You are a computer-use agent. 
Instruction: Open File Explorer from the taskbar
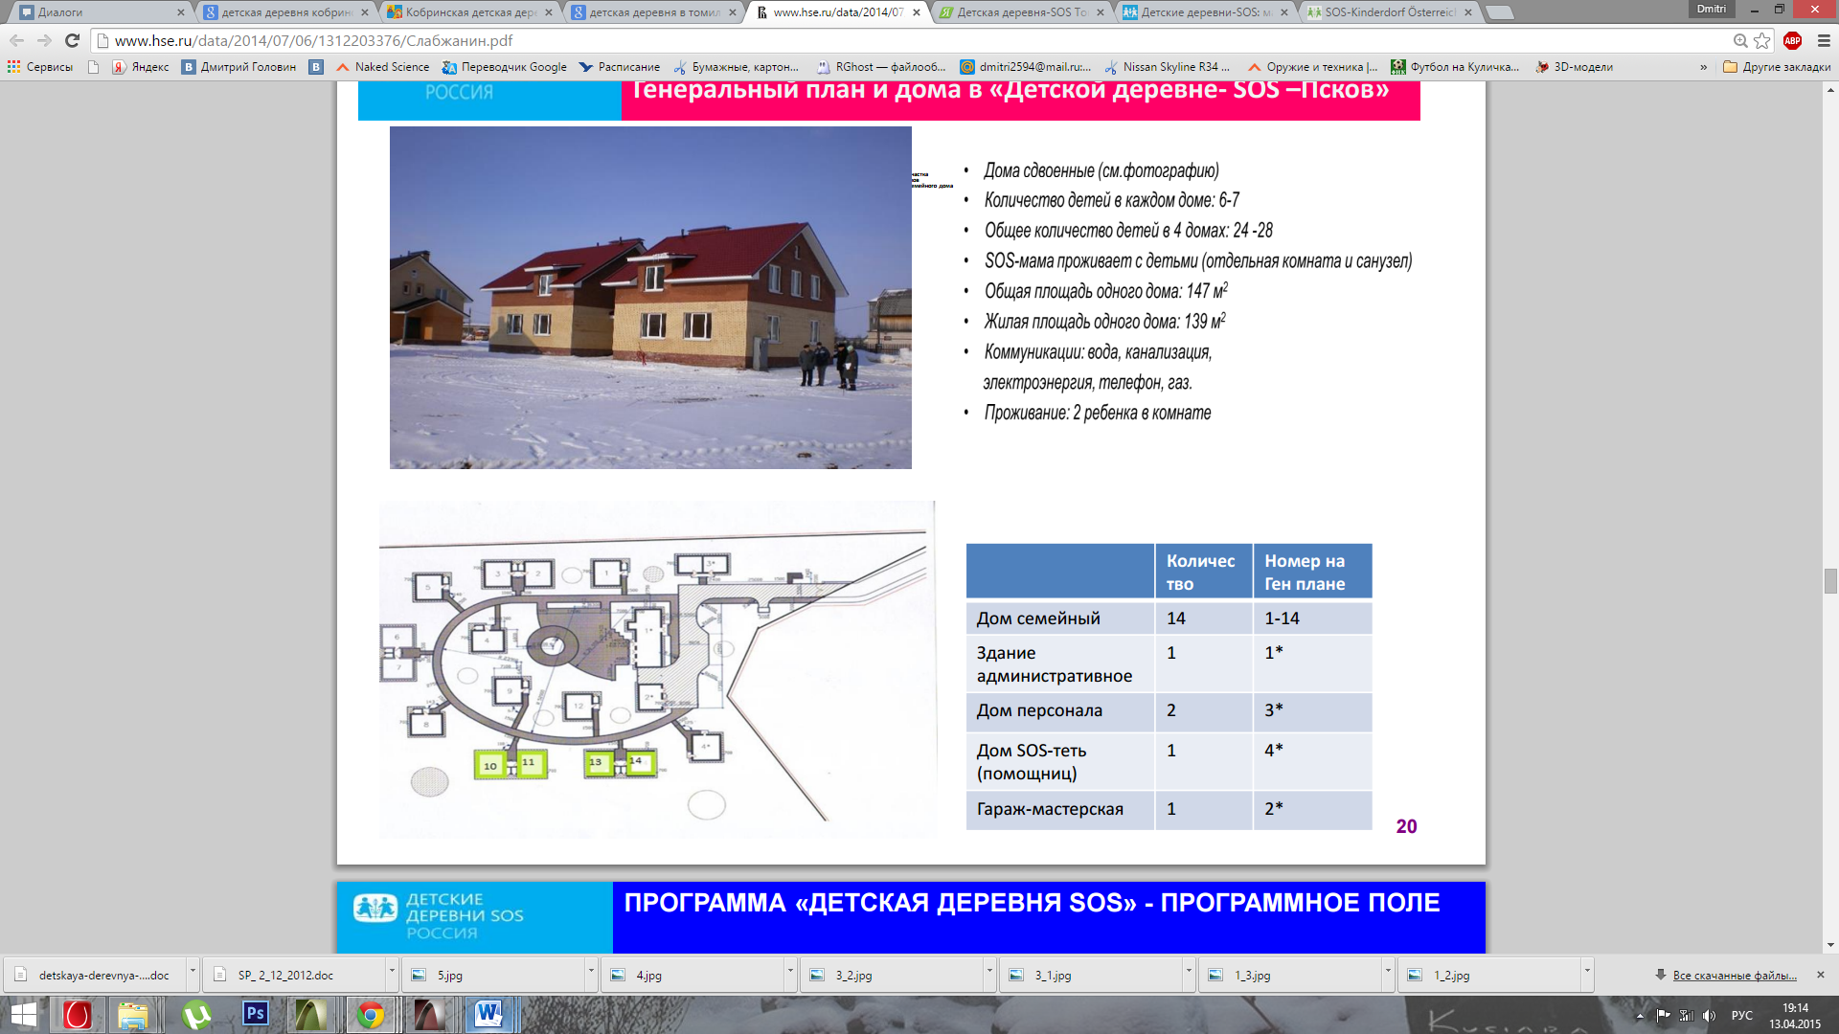click(x=132, y=1014)
